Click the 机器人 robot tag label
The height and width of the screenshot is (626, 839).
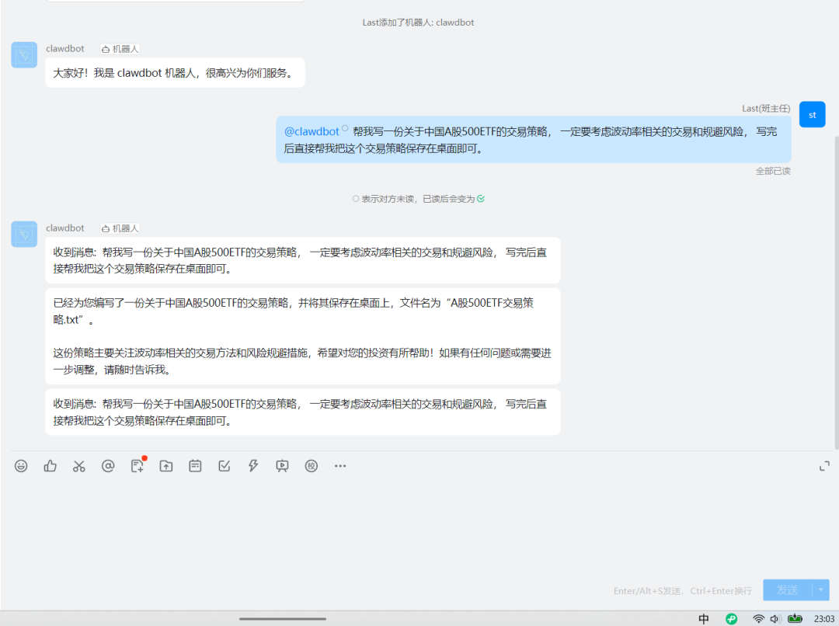click(120, 48)
